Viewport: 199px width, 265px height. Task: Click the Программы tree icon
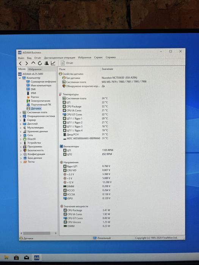(x=25, y=147)
